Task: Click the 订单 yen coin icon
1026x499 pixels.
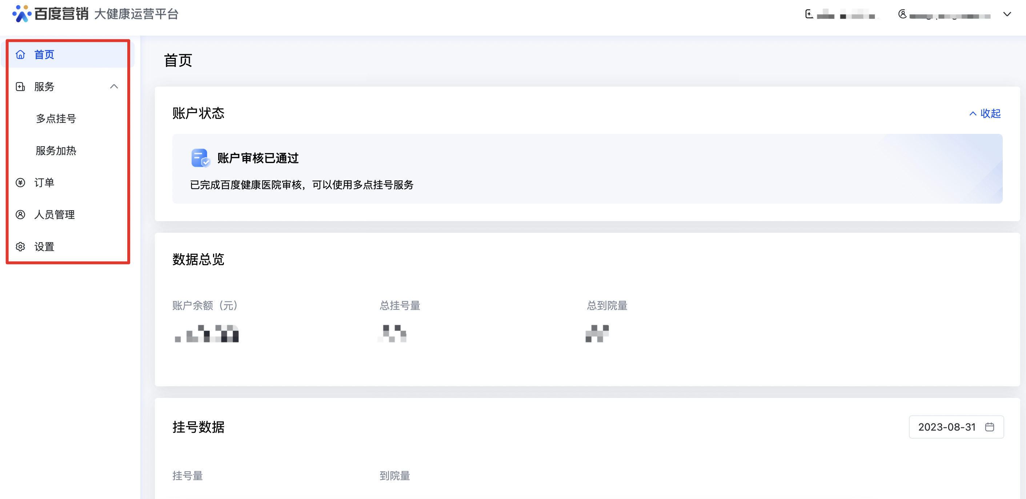Action: click(x=20, y=183)
